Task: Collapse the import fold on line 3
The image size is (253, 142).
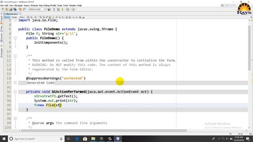Action: (15, 20)
